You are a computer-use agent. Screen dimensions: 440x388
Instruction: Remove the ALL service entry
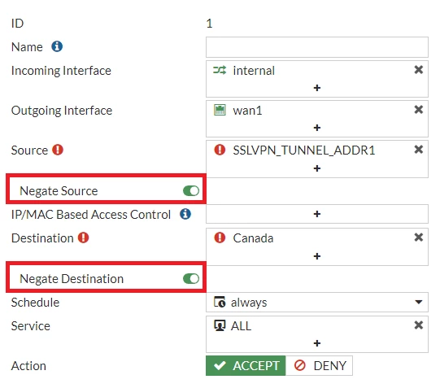[x=418, y=325]
